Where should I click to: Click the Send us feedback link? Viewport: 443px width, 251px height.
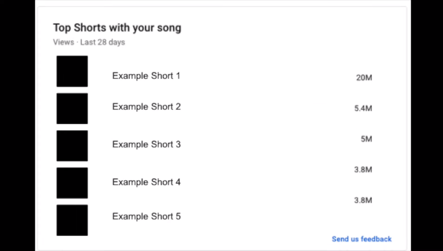pyautogui.click(x=362, y=239)
